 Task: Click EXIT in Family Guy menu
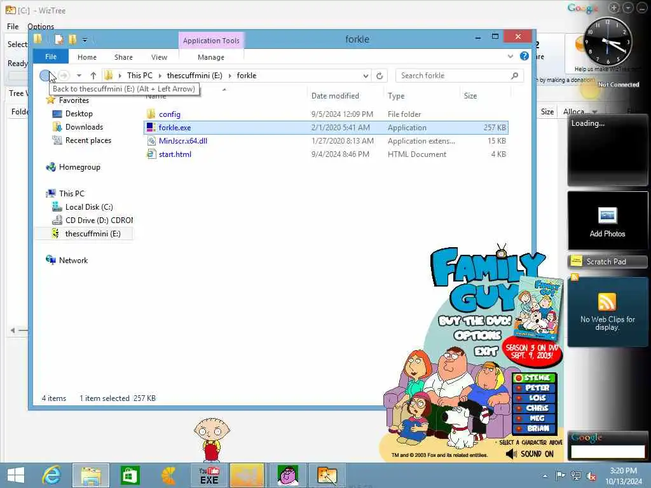point(486,351)
